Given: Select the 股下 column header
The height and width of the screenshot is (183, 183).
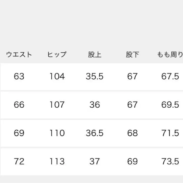Looking at the screenshot, I should coord(132,55).
